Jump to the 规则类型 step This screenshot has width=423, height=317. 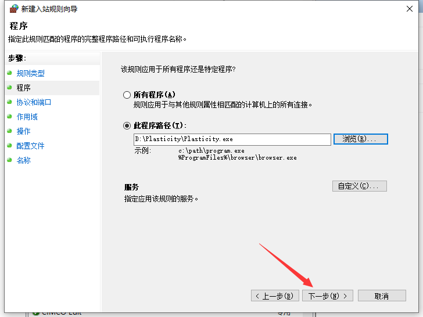pyautogui.click(x=30, y=73)
